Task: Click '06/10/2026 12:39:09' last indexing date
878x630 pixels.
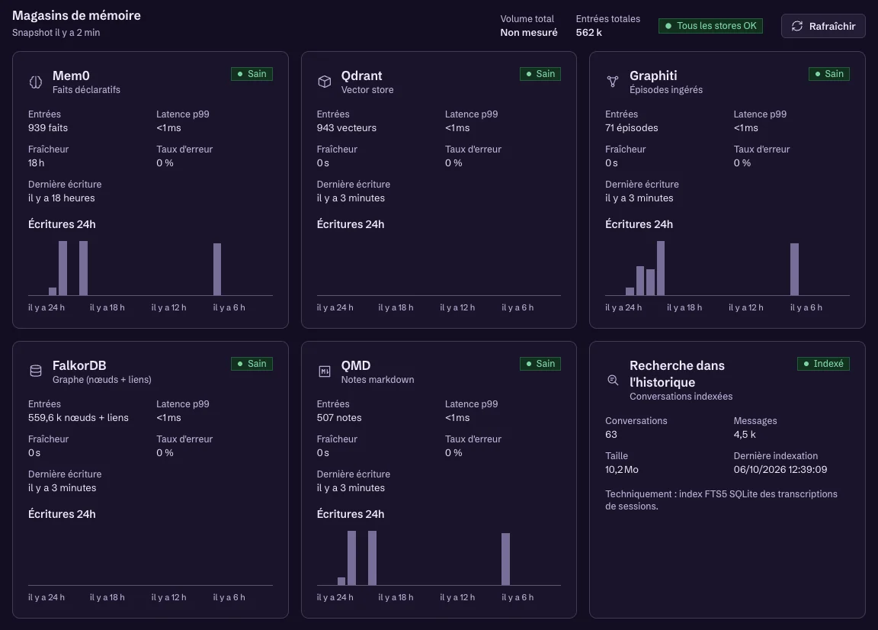Action: click(780, 470)
